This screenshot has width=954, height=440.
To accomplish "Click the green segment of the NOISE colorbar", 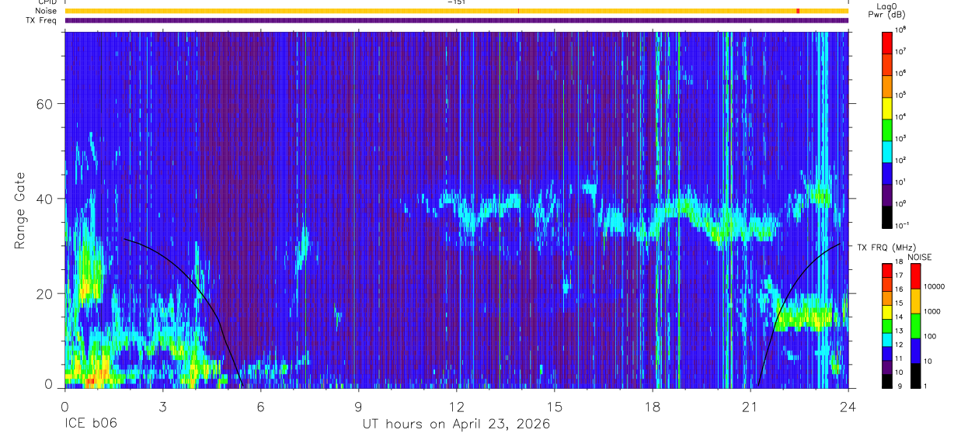I will [x=915, y=326].
